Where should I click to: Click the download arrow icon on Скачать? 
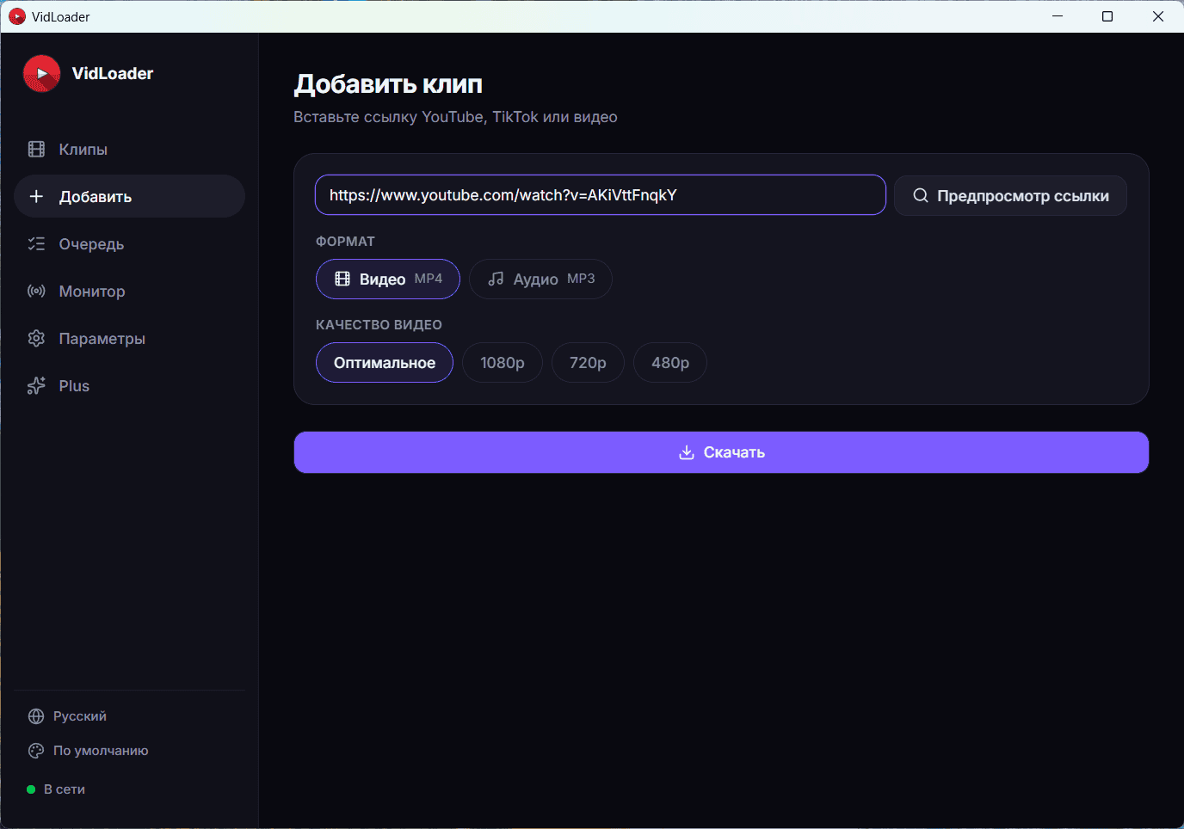click(686, 452)
